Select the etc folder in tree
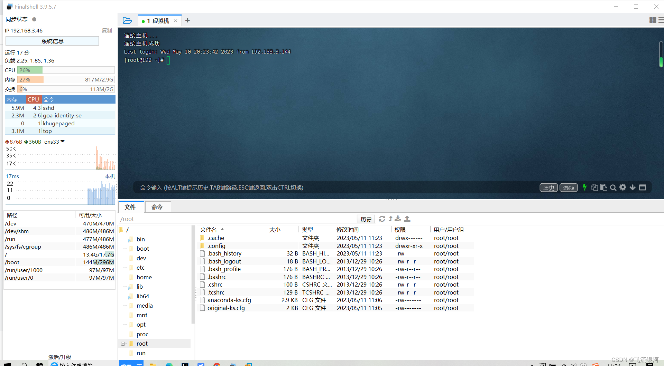The width and height of the screenshot is (664, 366). (140, 268)
